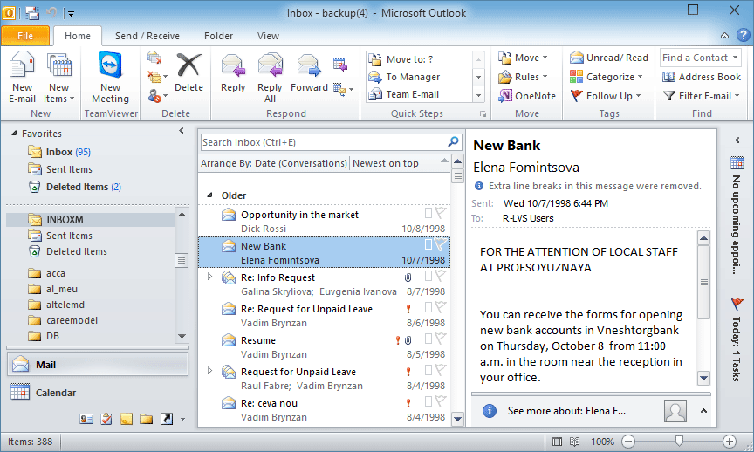Screen dimensions: 754x452
Task: Open the Junk mail dropdown icon
Action: point(157,96)
